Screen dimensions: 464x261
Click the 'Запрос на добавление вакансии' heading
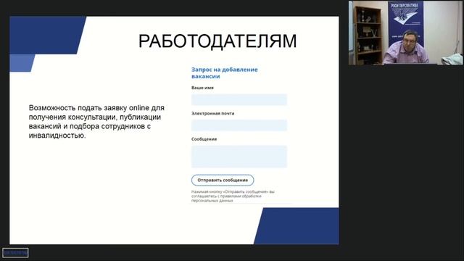225,72
